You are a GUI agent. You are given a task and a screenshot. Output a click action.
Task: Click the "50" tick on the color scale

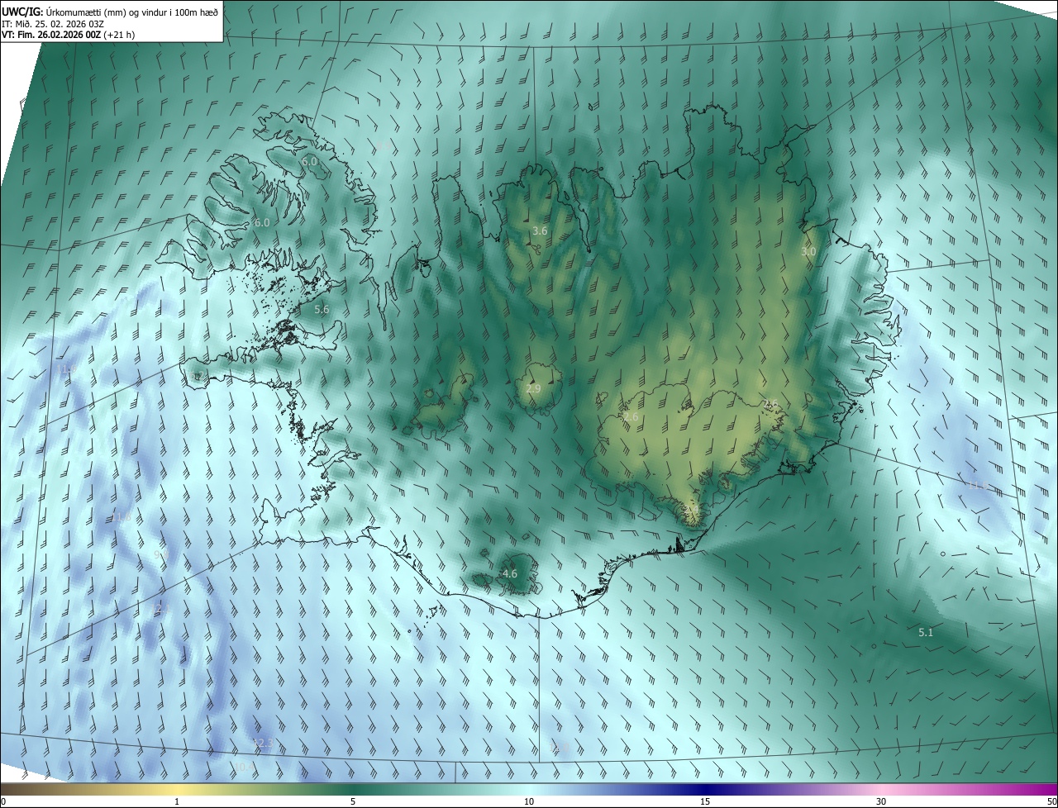click(1051, 801)
